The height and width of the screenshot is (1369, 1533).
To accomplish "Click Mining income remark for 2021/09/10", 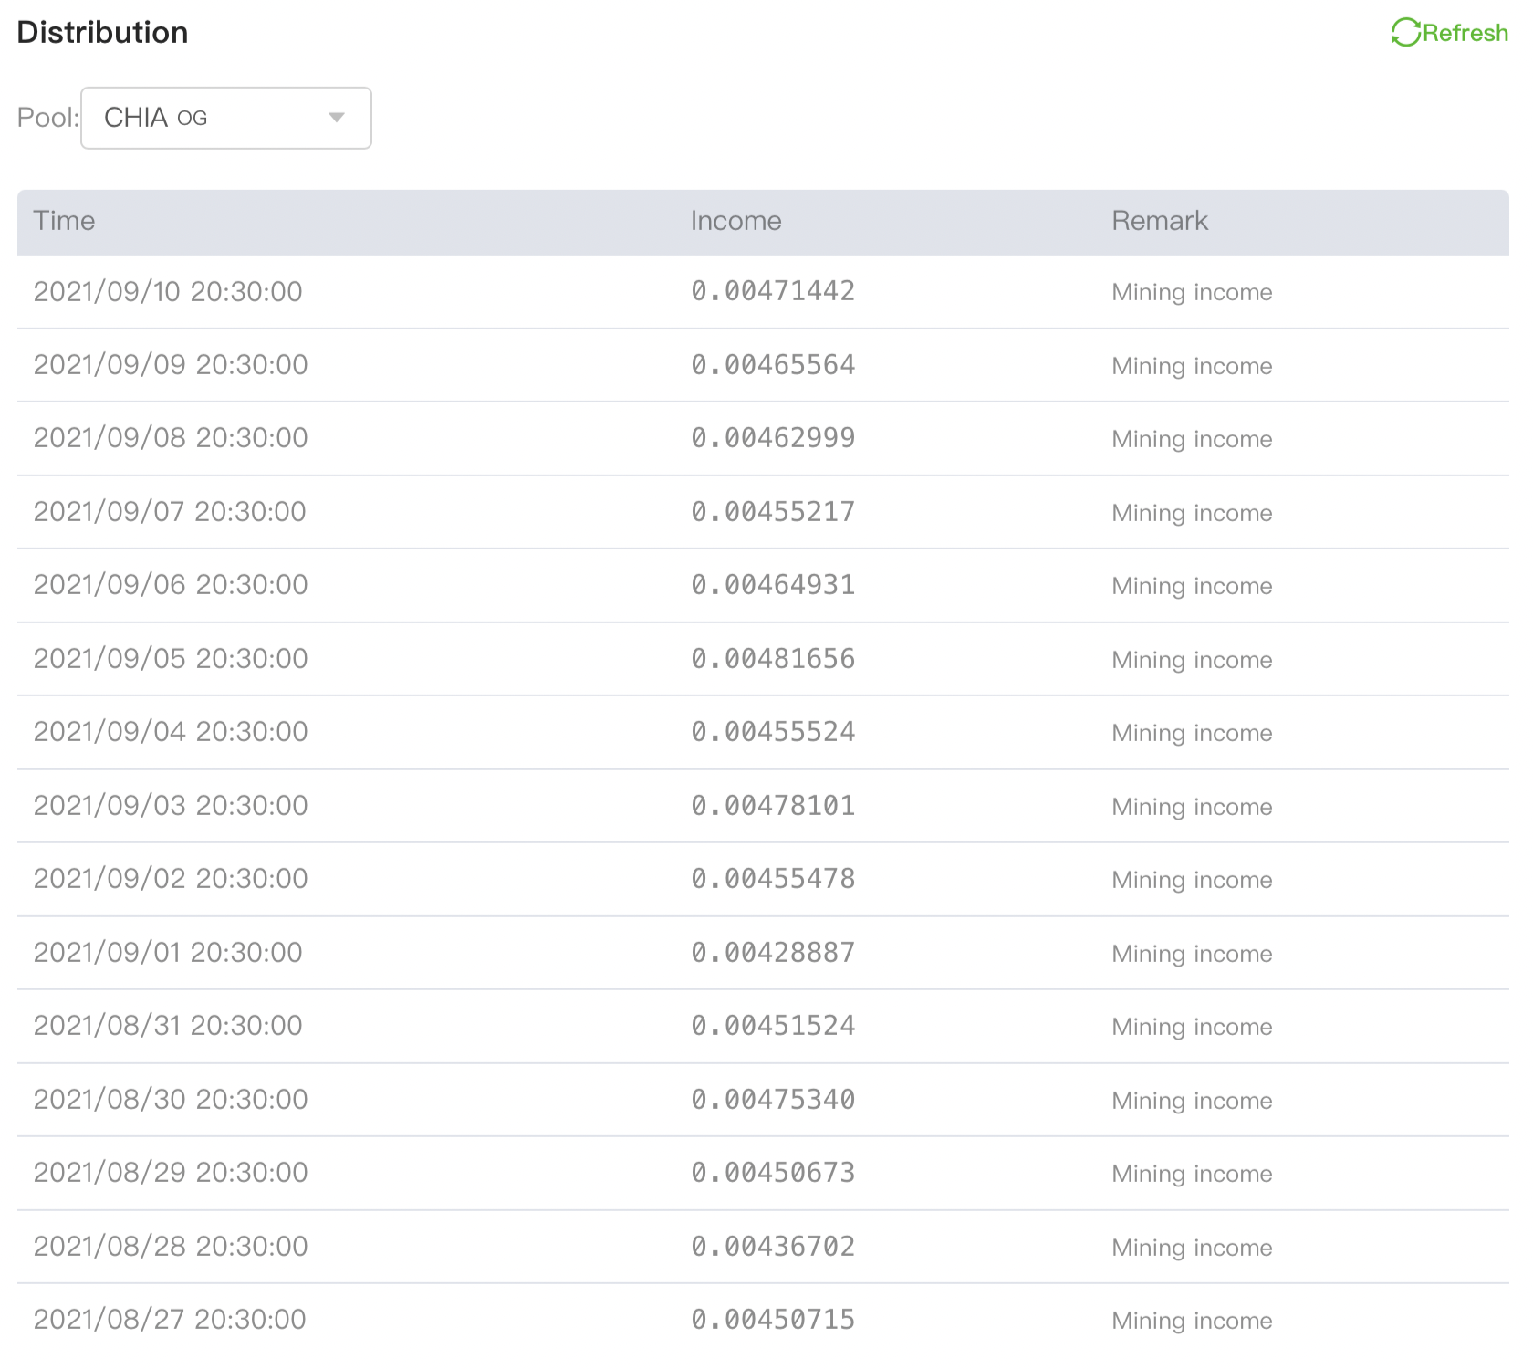I will pos(1192,293).
